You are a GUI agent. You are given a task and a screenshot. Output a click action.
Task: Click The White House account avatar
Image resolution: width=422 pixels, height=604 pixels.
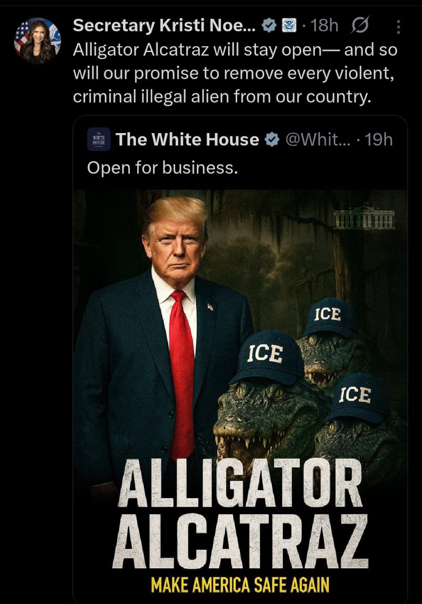point(99,139)
